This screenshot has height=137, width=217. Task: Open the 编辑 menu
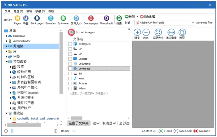(x=29, y=11)
